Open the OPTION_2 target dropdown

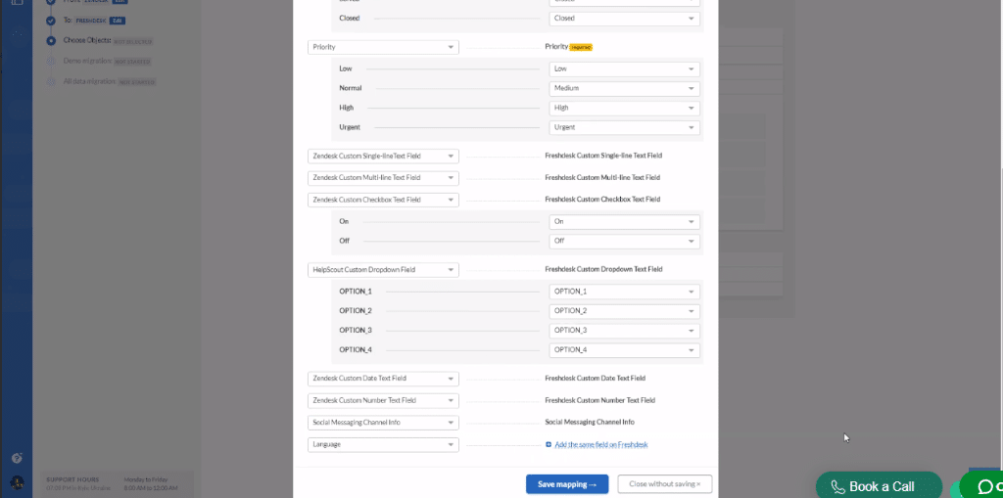point(624,311)
